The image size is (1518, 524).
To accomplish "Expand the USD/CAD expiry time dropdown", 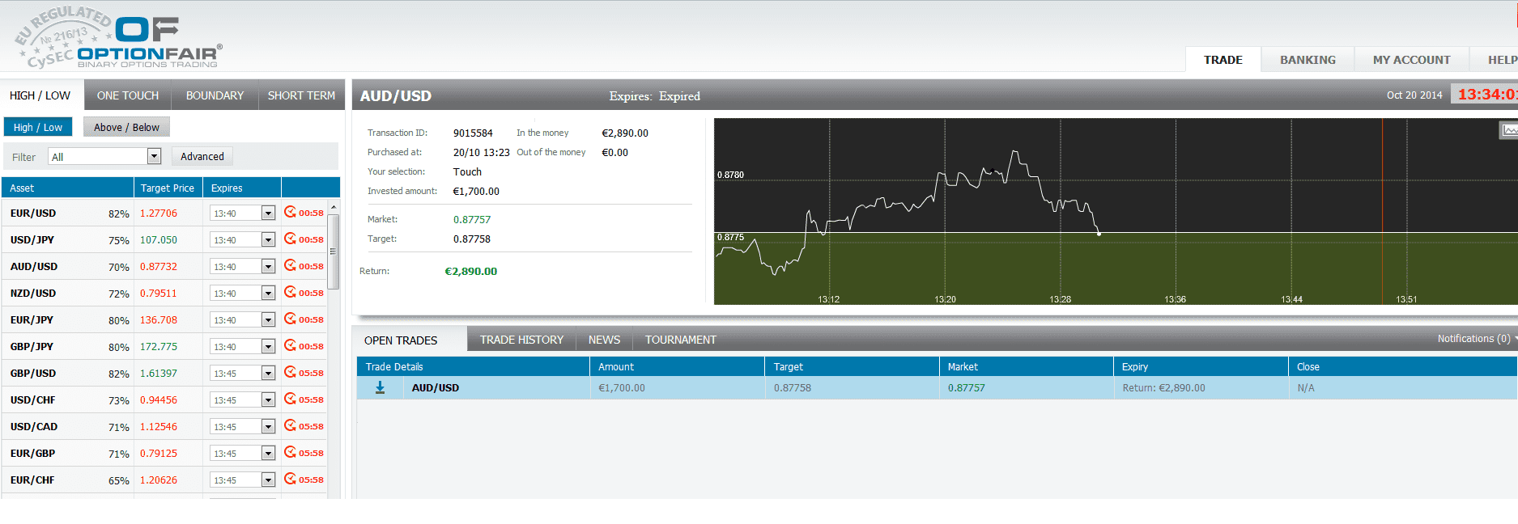I will click(x=268, y=427).
